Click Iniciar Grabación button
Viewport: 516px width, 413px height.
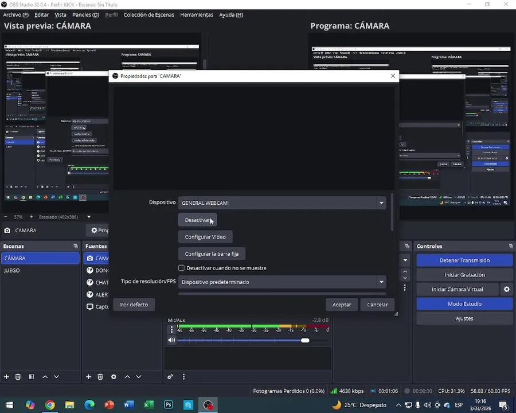pyautogui.click(x=464, y=275)
